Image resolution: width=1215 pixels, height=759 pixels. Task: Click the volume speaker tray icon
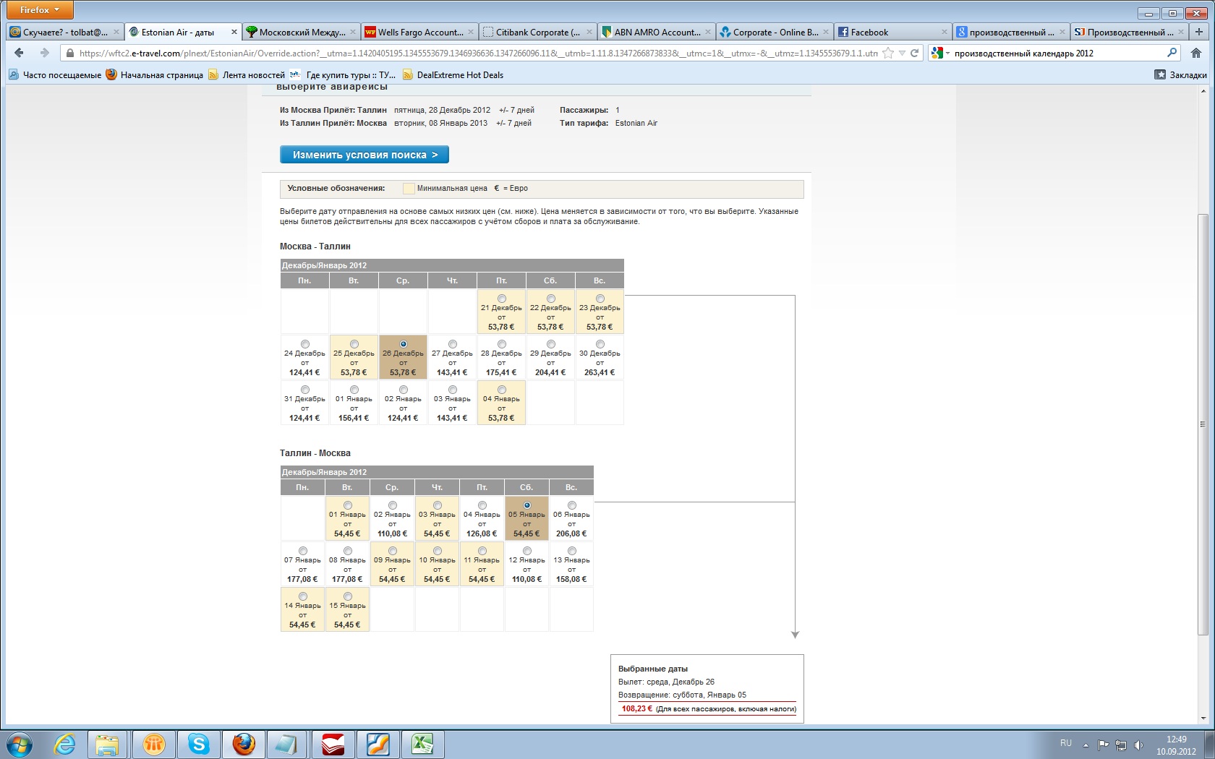[1139, 745]
